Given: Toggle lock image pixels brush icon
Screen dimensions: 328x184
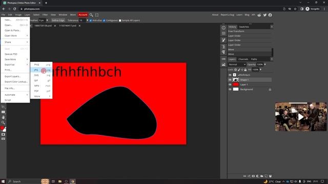Looking at the screenshot, I should (239, 70).
